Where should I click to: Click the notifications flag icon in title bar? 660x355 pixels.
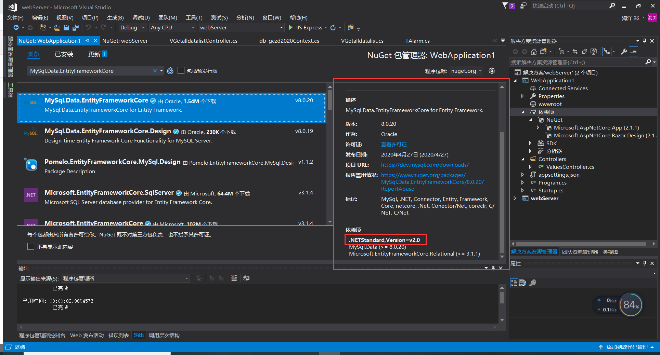[x=505, y=5]
